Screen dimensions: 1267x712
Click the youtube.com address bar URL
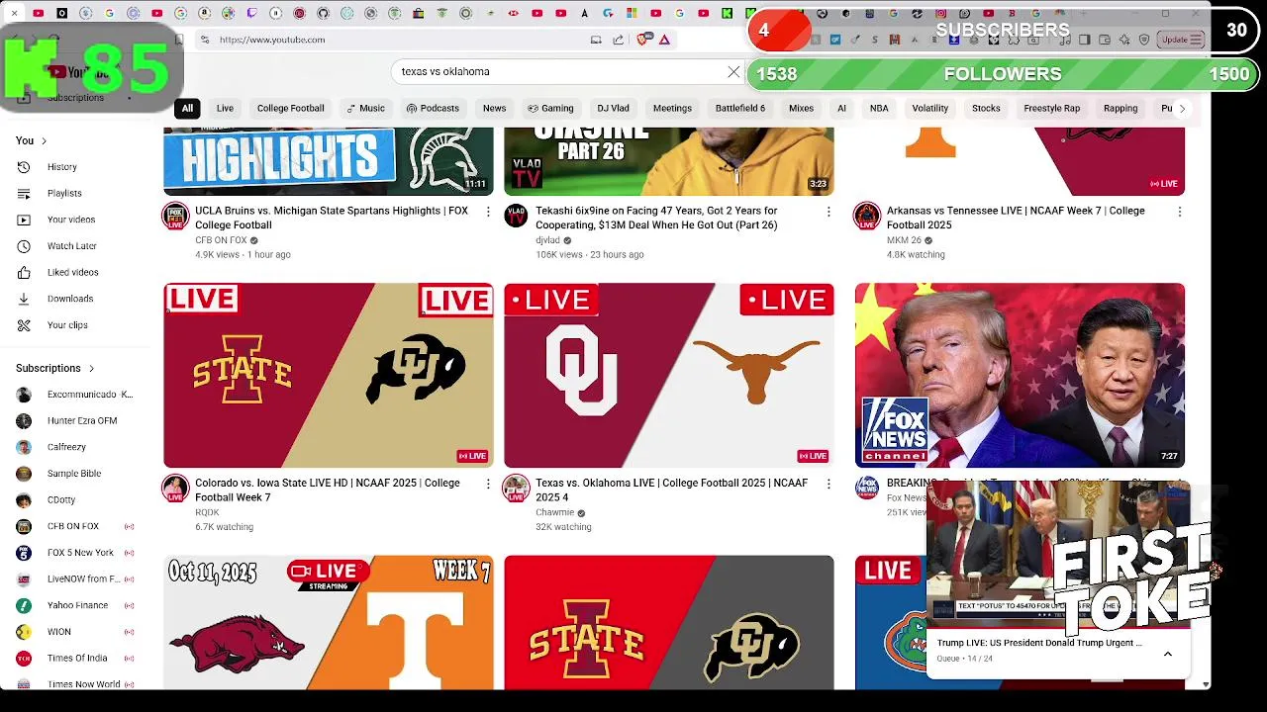point(272,40)
